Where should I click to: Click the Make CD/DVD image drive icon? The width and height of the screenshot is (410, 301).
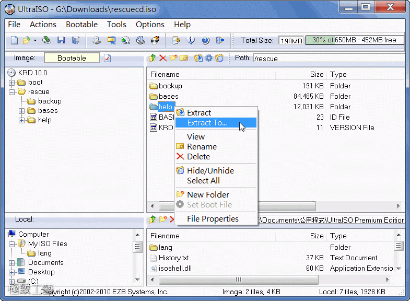[97, 40]
